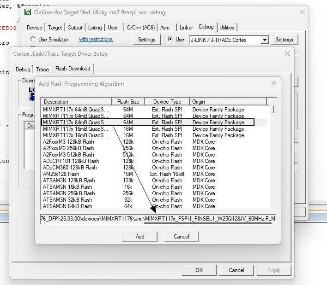
Task: Close the Cortex JLink/JTrace Target Driver Setup
Action: pyautogui.click(x=287, y=53)
